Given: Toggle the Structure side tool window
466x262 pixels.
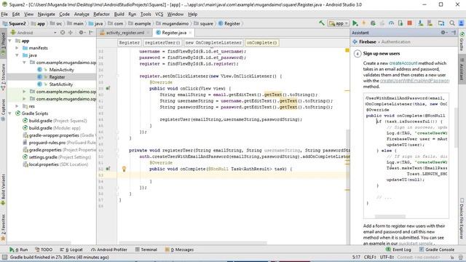Looking at the screenshot, I should click(3, 76).
